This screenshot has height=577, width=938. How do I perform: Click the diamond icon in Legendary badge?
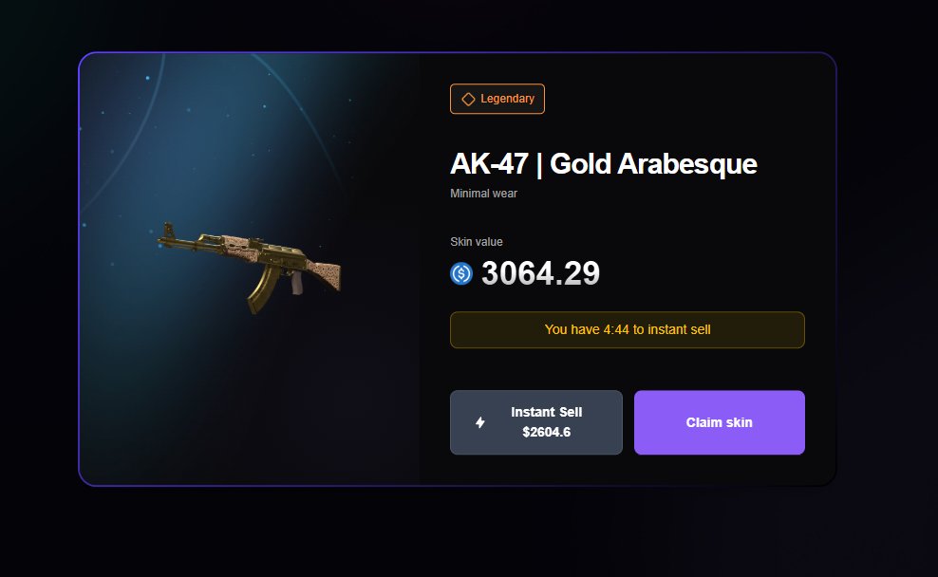click(468, 100)
